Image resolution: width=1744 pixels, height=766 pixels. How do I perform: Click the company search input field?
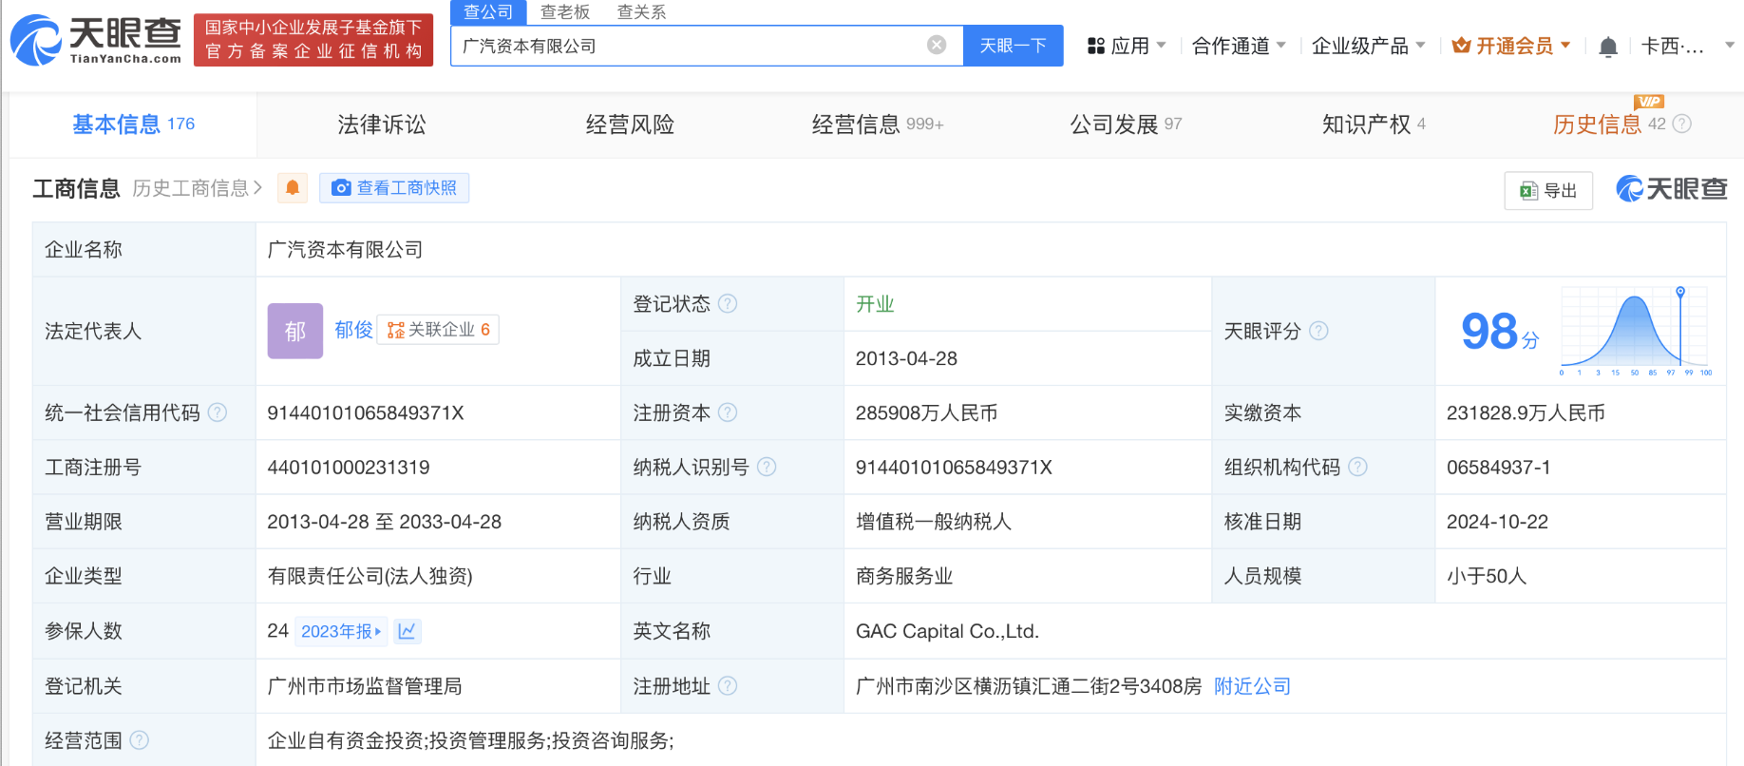(689, 46)
